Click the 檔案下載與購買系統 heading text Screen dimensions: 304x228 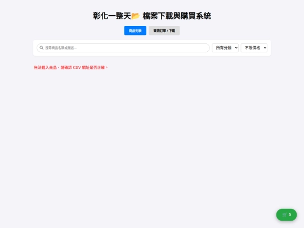click(177, 16)
